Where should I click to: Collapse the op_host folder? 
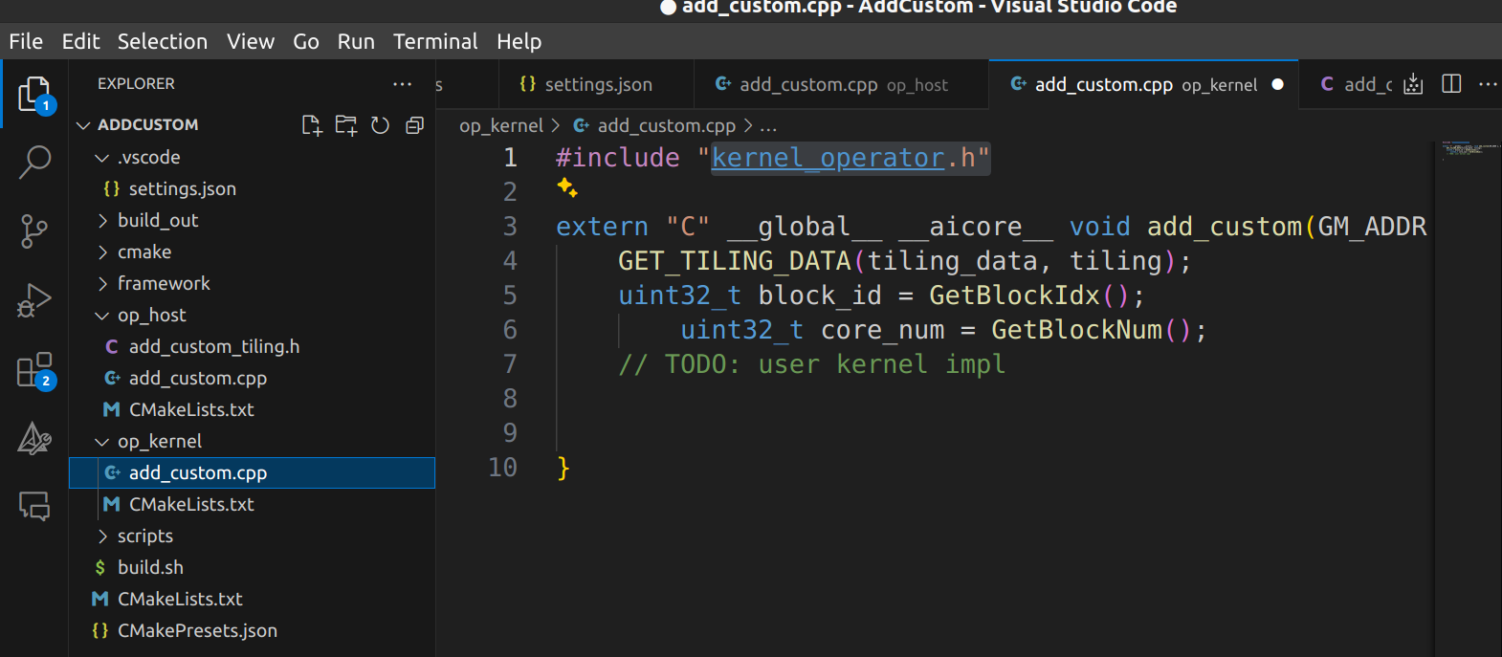pyautogui.click(x=102, y=315)
